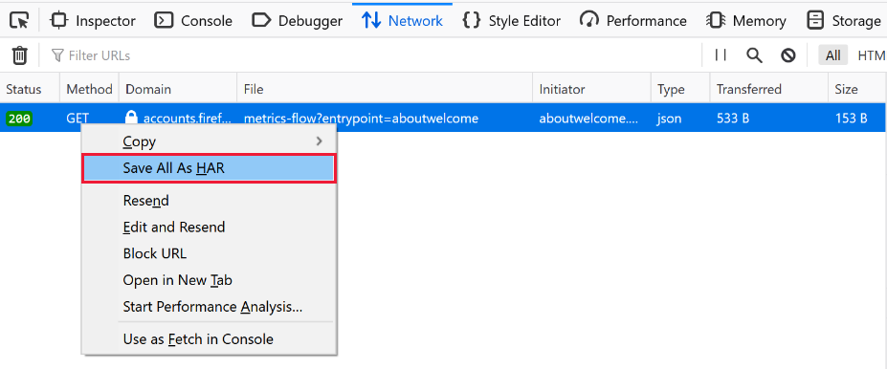Sort by Method column header

tap(89, 89)
